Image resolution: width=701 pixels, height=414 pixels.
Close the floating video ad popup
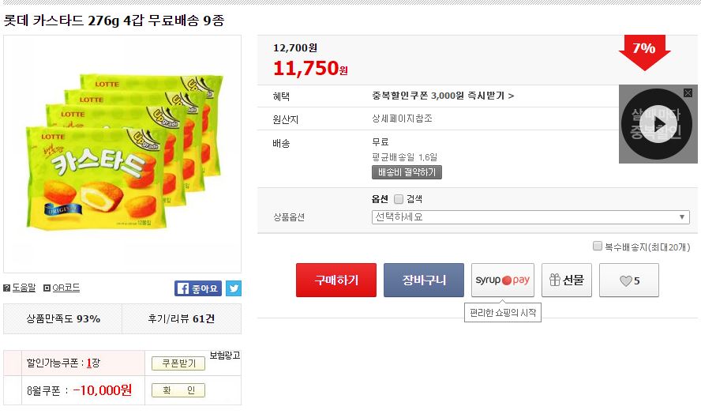click(x=688, y=92)
